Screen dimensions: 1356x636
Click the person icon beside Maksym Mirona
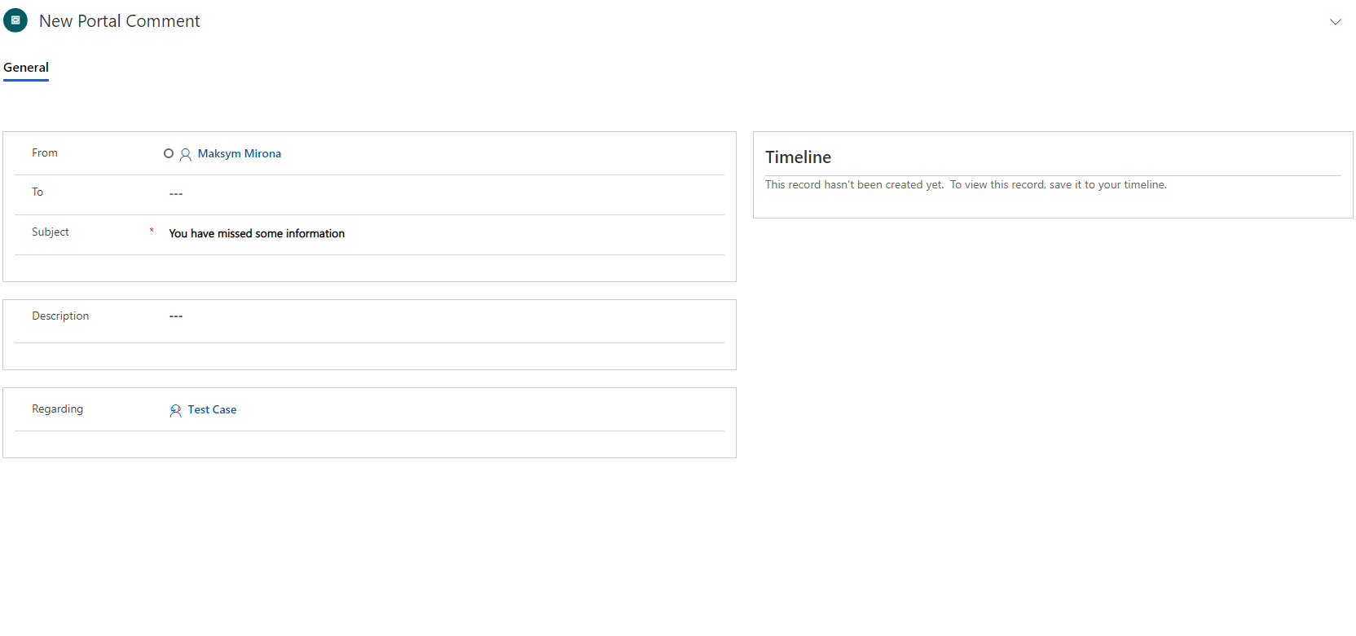[x=185, y=154]
